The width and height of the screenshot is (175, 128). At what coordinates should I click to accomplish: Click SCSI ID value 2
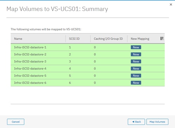70,55
